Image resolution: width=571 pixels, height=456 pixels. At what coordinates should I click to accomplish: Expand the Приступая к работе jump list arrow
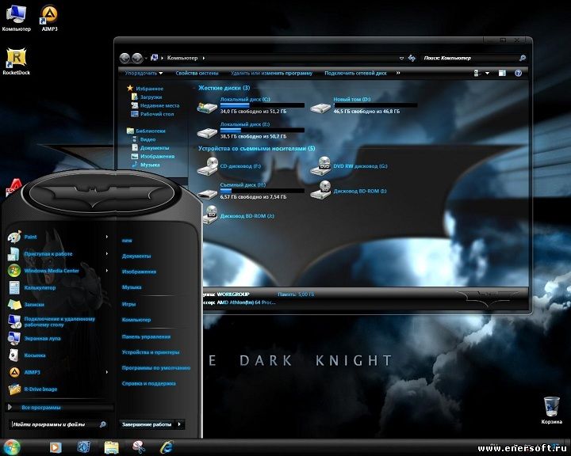click(x=107, y=253)
